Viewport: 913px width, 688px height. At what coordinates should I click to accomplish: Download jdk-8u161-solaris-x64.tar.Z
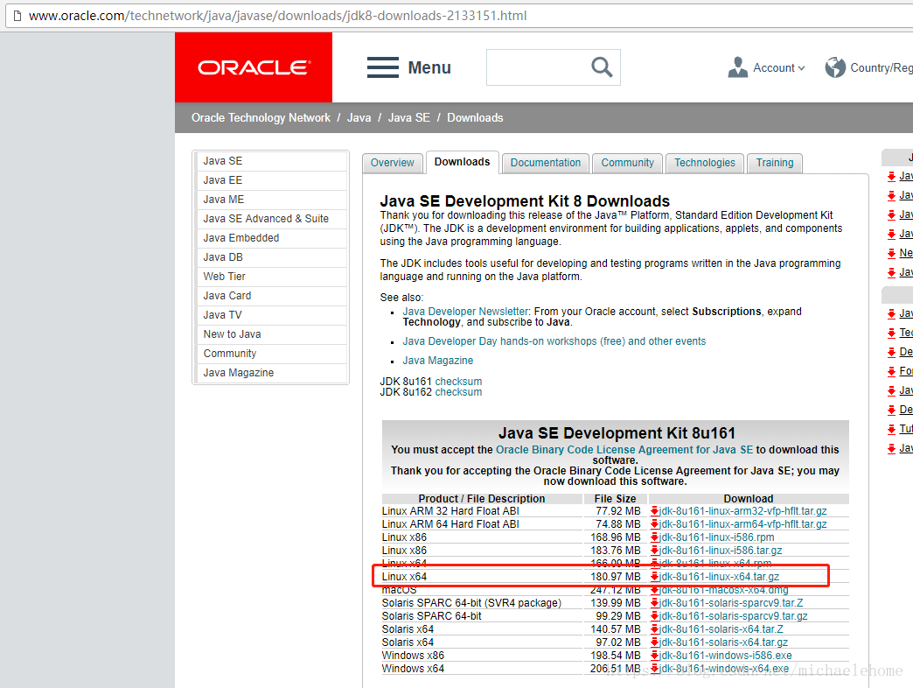click(721, 629)
